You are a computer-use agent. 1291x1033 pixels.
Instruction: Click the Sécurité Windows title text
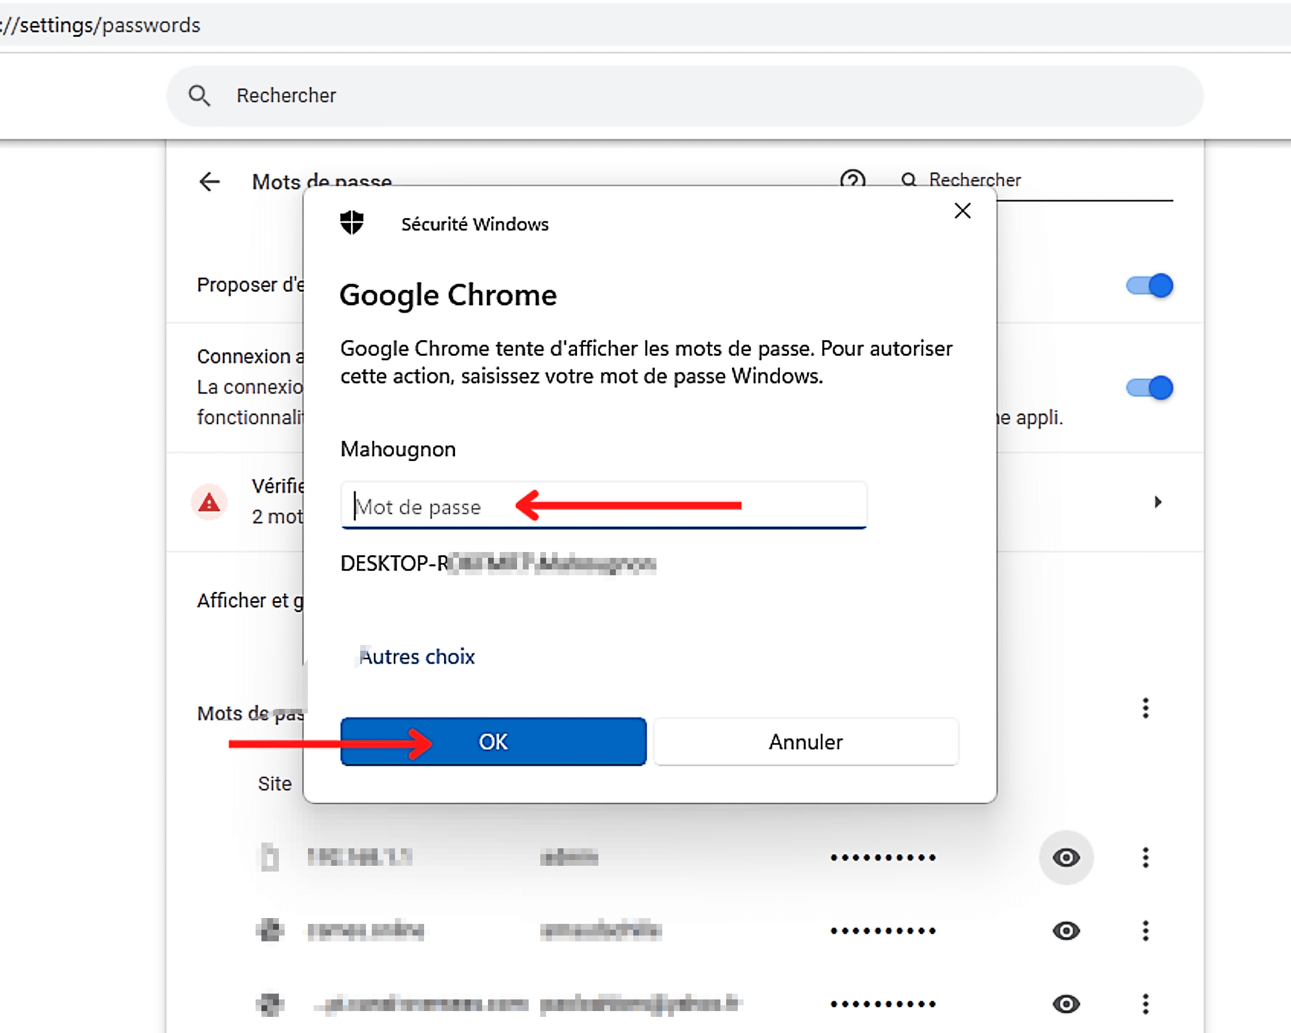(x=475, y=224)
